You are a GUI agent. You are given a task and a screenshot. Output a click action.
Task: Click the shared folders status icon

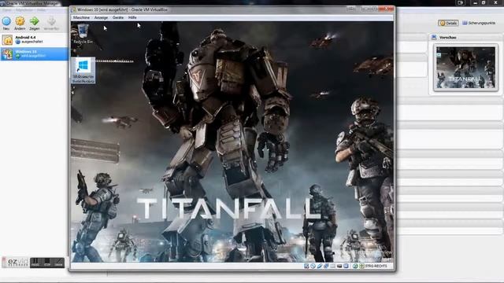click(332, 266)
